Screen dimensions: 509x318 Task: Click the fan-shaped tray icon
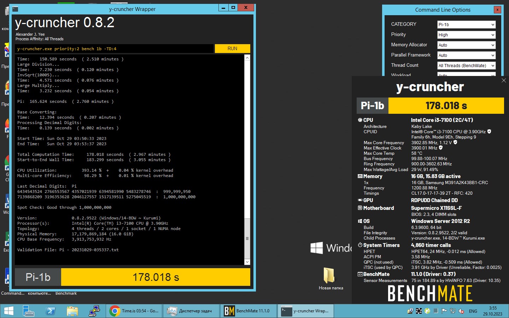419,311
